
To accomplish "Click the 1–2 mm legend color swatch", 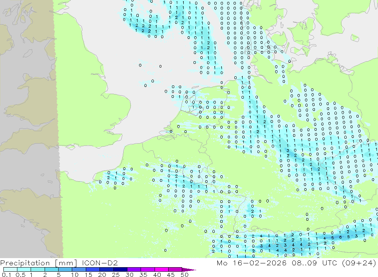I will coord(37,269).
